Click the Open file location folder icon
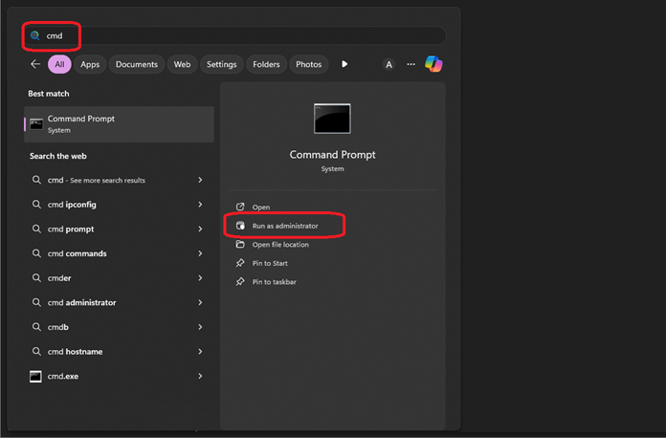This screenshot has height=438, width=666. [x=240, y=245]
